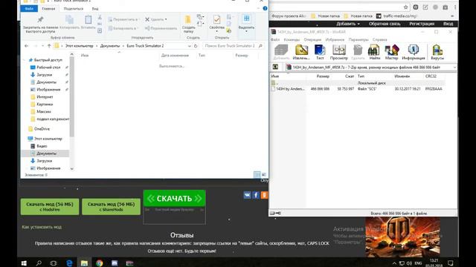
Task: Switch to View ribbon tab
Action: [x=95, y=8]
